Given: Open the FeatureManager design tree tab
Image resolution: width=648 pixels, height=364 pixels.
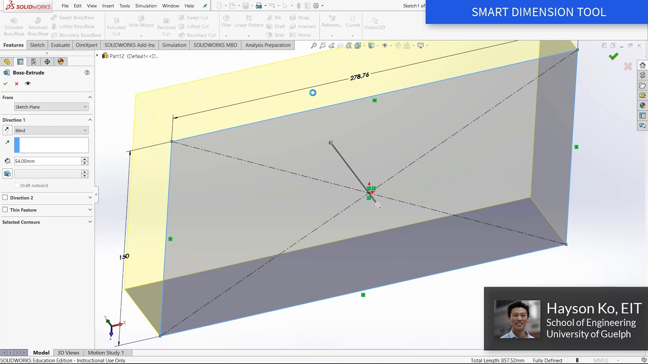Looking at the screenshot, I should [x=7, y=62].
